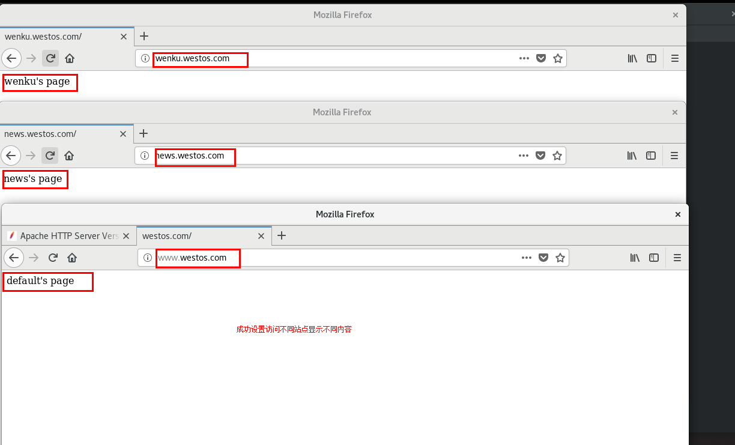
Task: Click the "wenku's page" text
Action: click(x=37, y=82)
